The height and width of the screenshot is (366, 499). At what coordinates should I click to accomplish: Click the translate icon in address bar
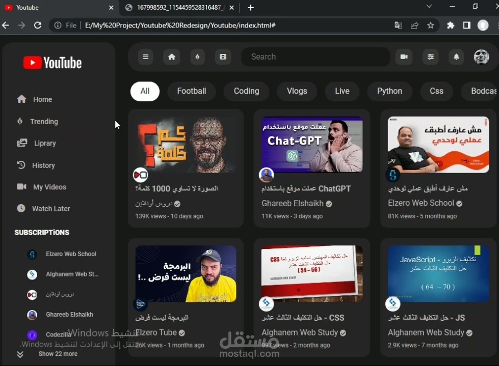(x=398, y=25)
